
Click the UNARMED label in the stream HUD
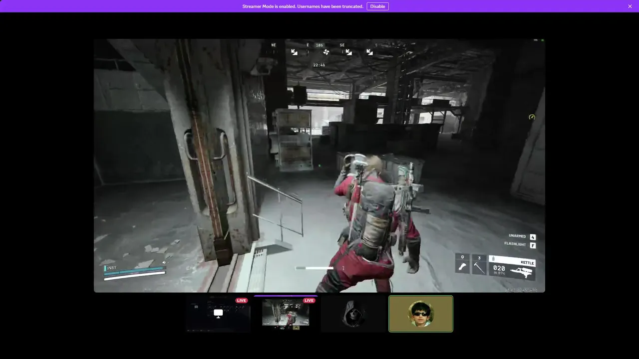(x=517, y=236)
